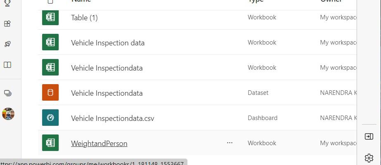Toggle the select-all checkbox in the header
Screen dimensions: 381x165
point(50,1)
